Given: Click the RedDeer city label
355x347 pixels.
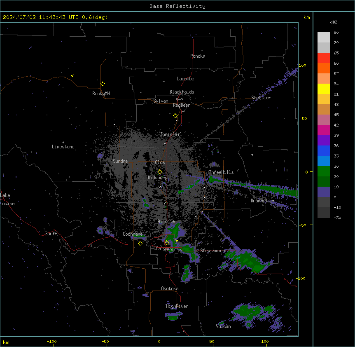Looking at the screenshot, I should click(x=181, y=105).
